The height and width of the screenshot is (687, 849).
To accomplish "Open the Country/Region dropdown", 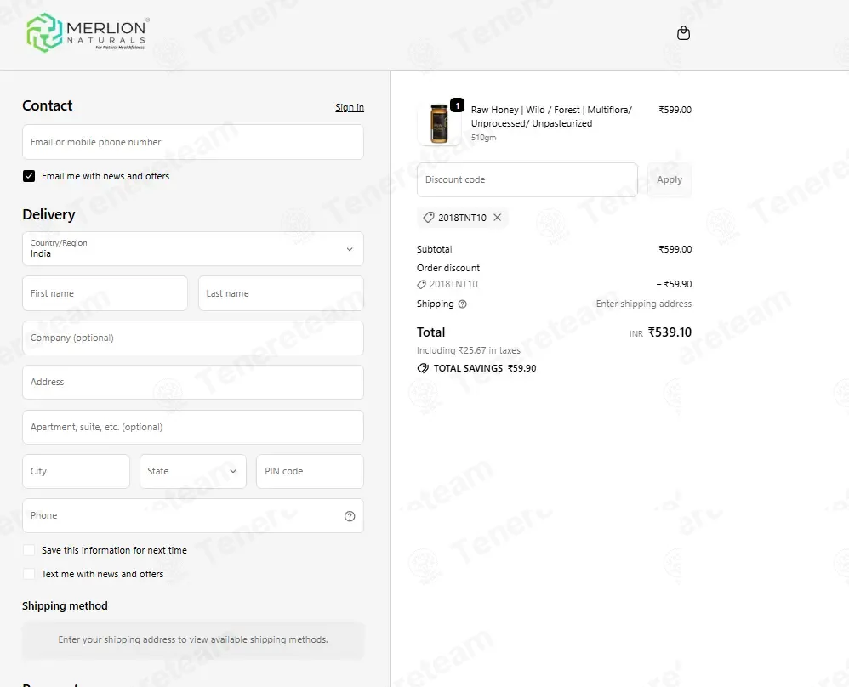I will [x=193, y=249].
